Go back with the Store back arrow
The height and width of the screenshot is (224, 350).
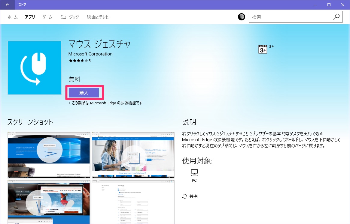pos(8,5)
